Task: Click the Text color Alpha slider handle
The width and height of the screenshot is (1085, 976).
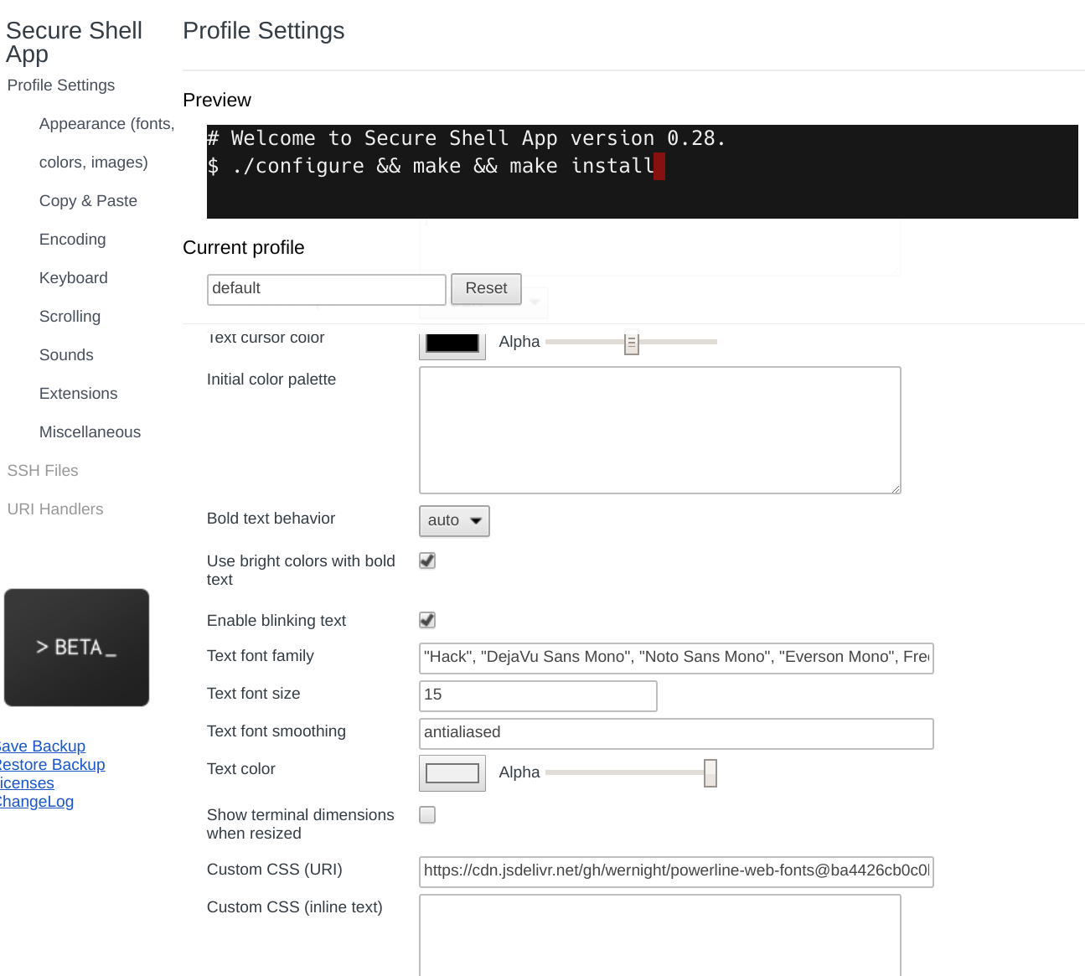Action: [x=710, y=773]
